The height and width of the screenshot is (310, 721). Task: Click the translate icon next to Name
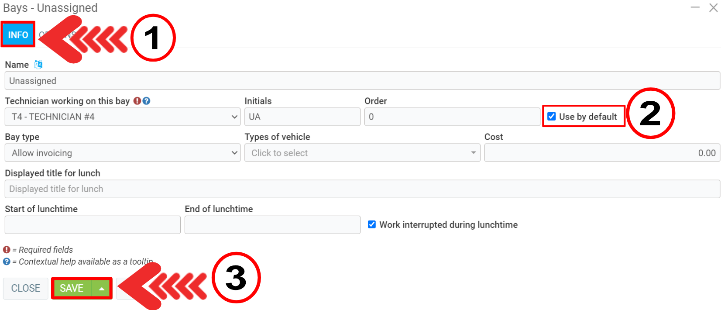(x=38, y=65)
